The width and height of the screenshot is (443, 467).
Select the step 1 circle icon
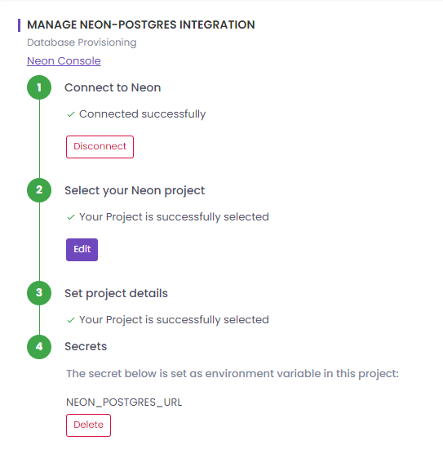pos(39,87)
